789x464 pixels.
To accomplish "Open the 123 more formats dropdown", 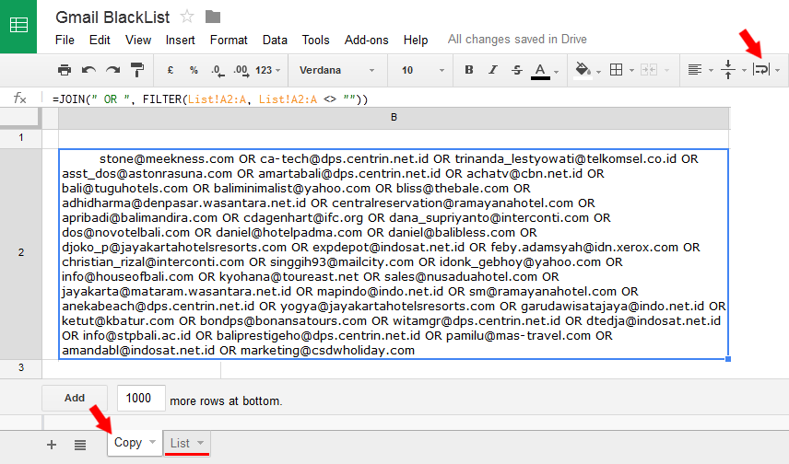I will pos(267,70).
